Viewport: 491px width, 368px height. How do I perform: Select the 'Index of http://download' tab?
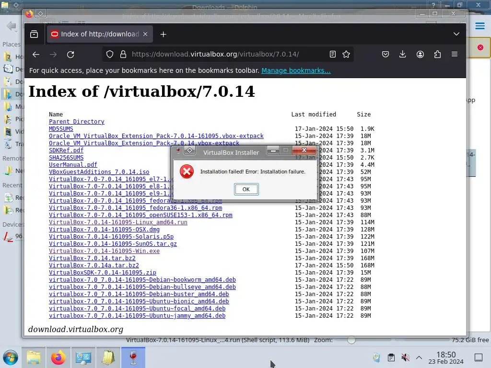point(100,34)
